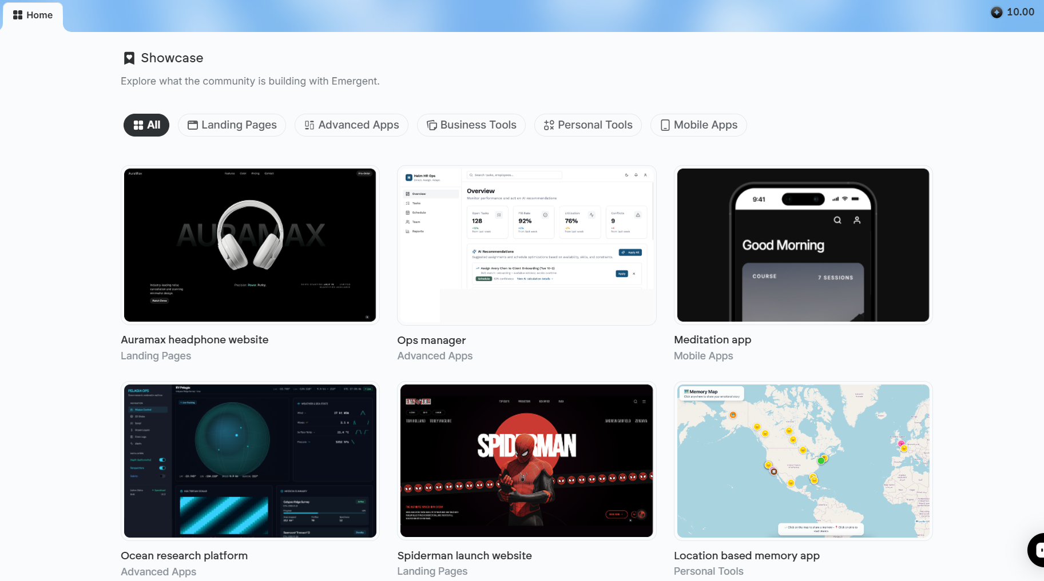This screenshot has width=1044, height=581.
Task: Click the Explore what the community is building text
Action: pyautogui.click(x=250, y=81)
